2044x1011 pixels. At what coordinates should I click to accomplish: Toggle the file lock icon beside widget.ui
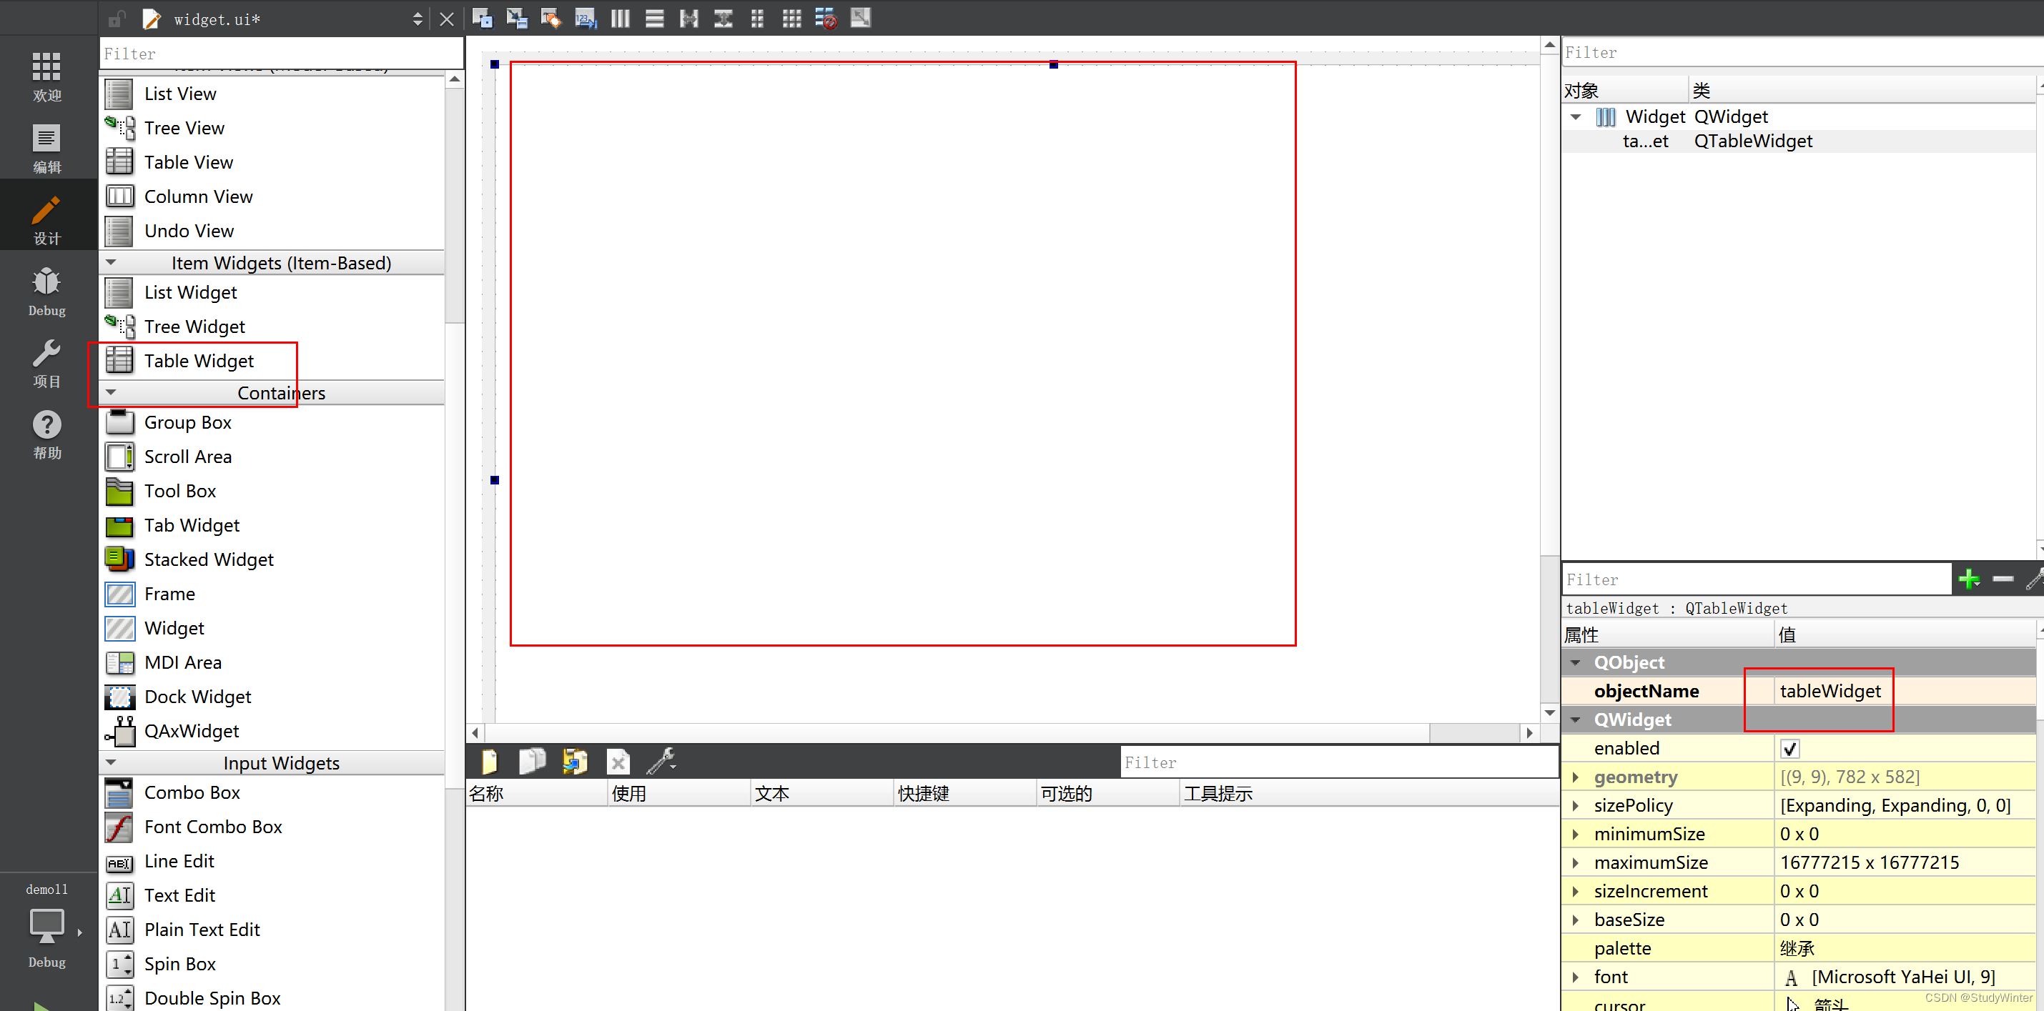(x=117, y=19)
